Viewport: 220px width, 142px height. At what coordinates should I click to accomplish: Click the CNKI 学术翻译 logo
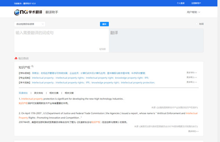pos(28,12)
